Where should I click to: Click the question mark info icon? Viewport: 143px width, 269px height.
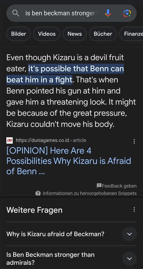38,193
